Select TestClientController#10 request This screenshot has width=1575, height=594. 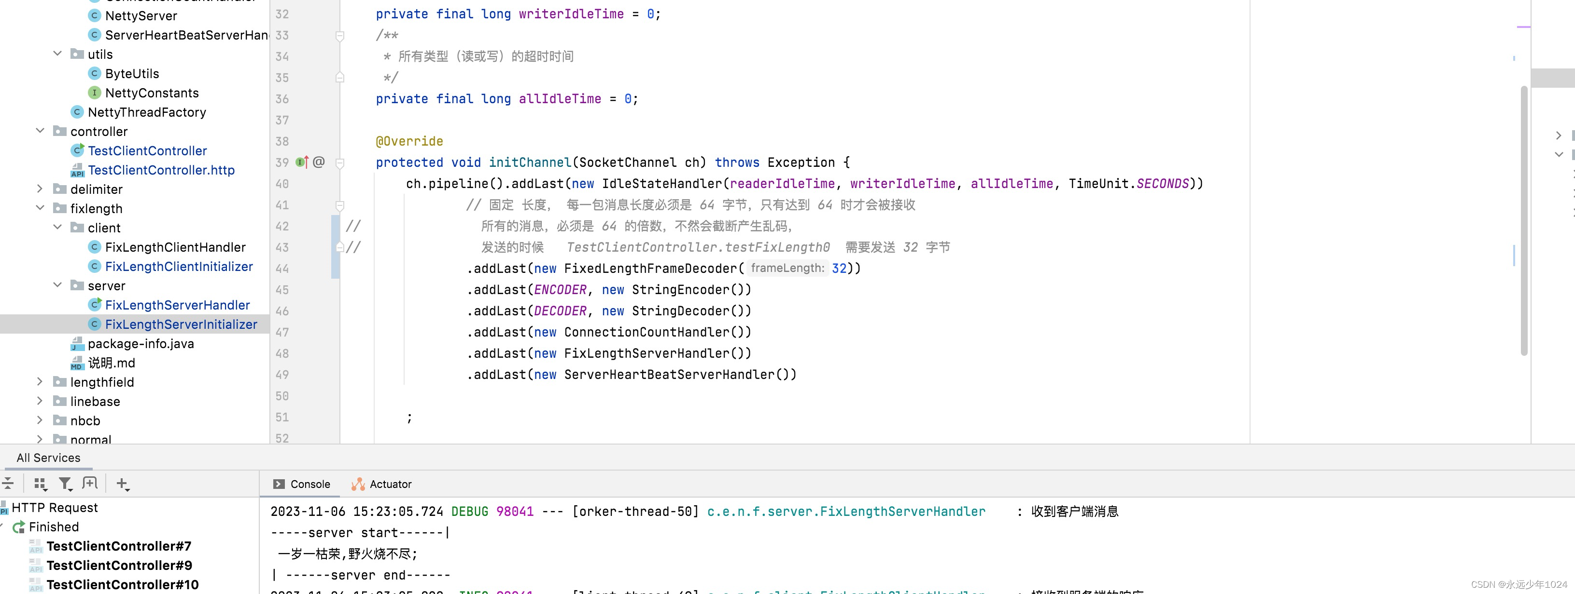pyautogui.click(x=122, y=585)
